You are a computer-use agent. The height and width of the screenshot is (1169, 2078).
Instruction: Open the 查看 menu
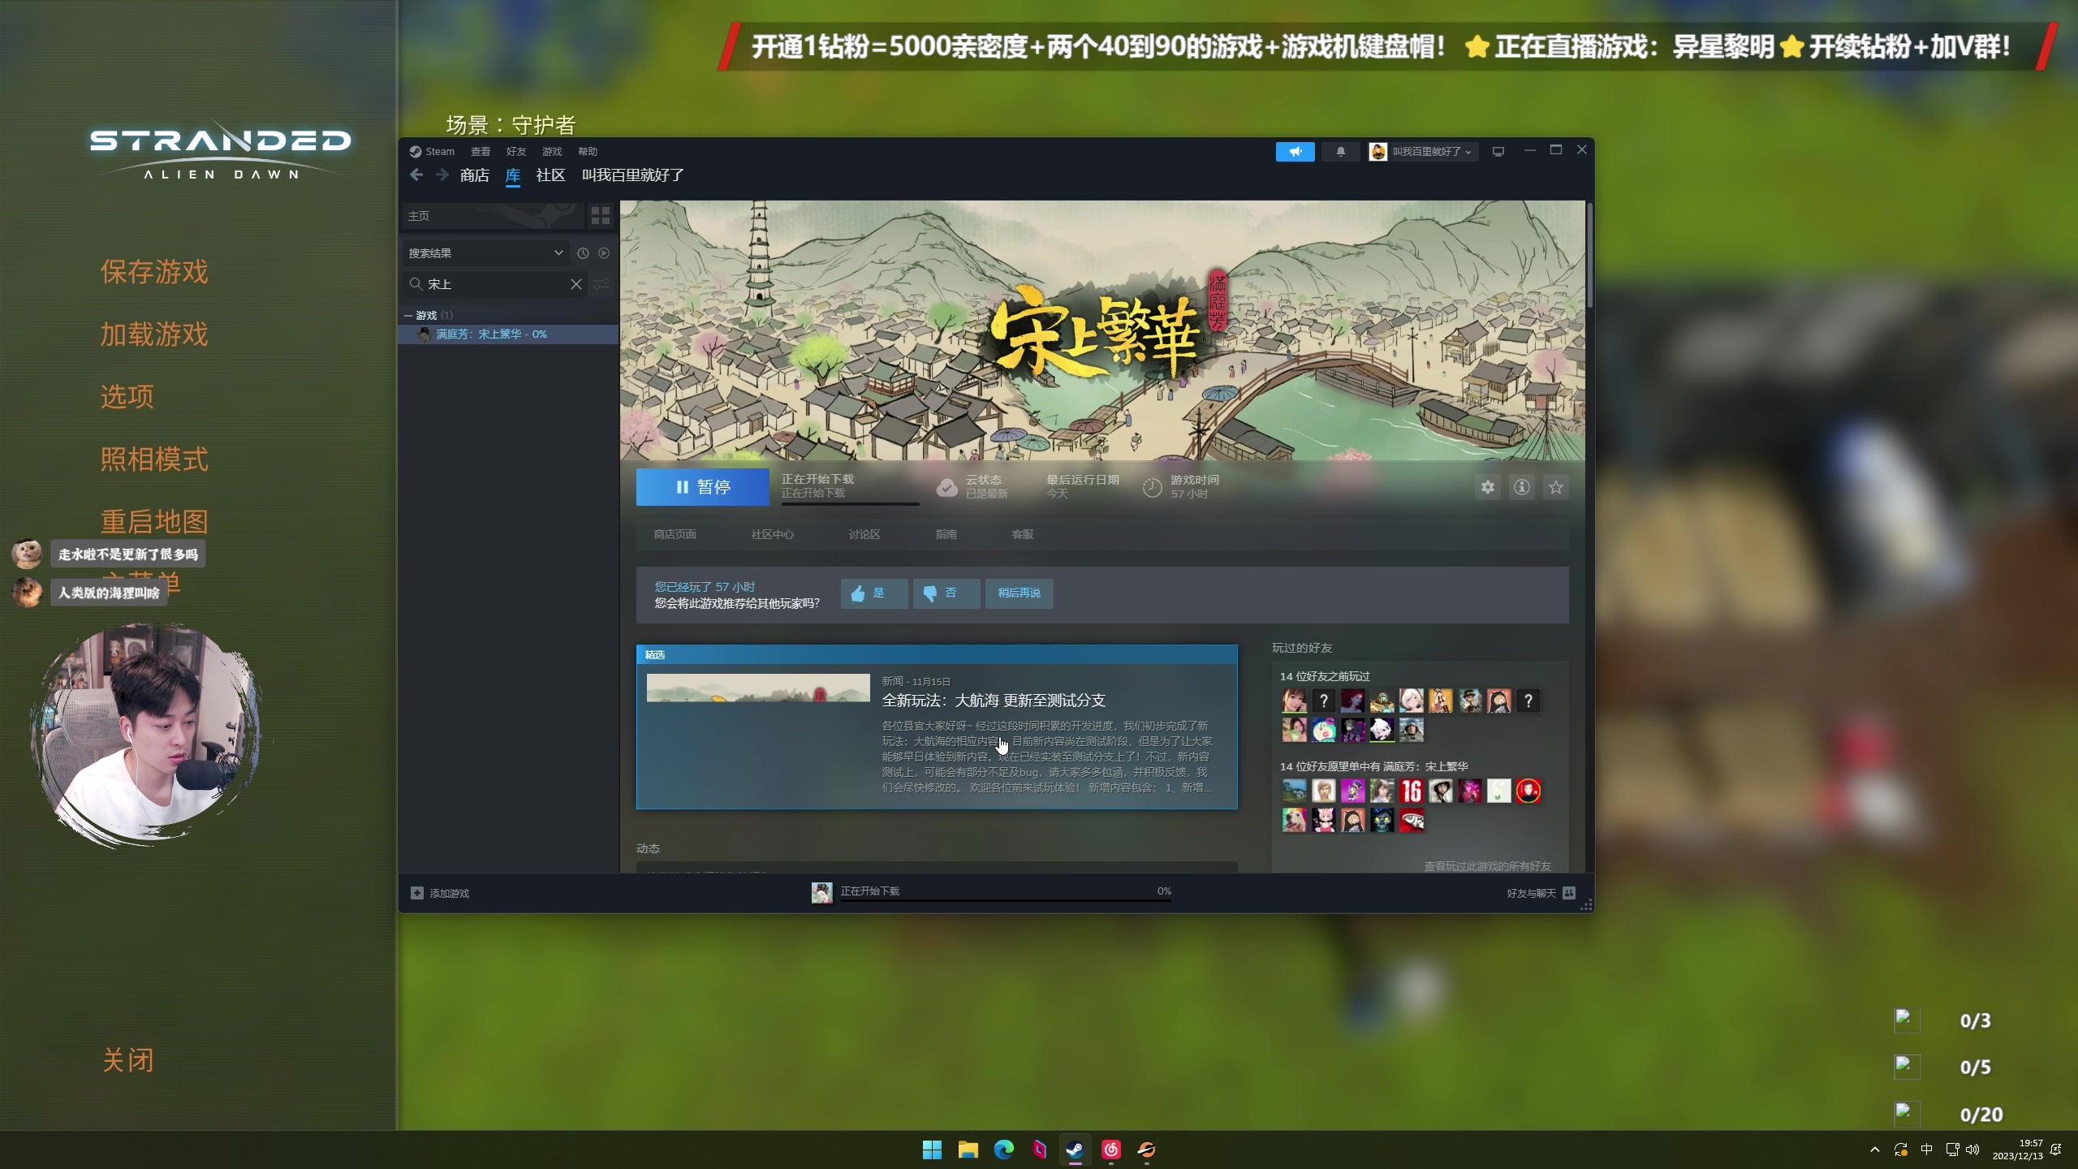481,152
